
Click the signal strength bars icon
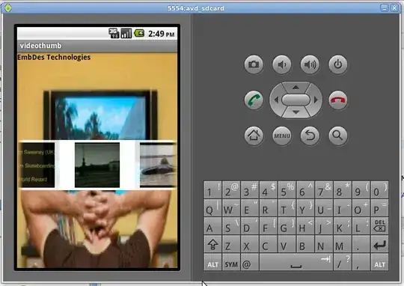click(x=126, y=33)
